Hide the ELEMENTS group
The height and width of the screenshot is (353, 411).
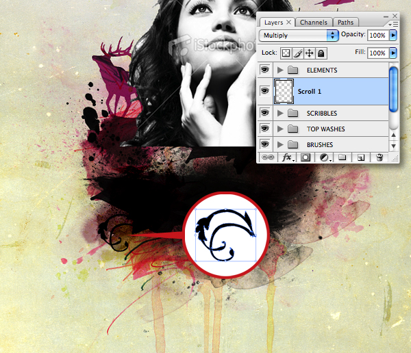point(264,70)
